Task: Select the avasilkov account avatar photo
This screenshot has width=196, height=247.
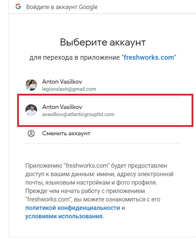Action: (31, 110)
